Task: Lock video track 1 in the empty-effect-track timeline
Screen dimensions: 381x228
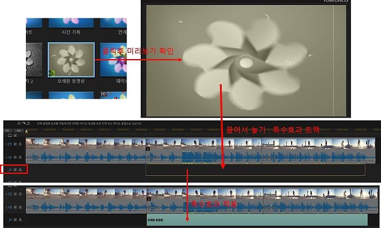Action: point(20,144)
